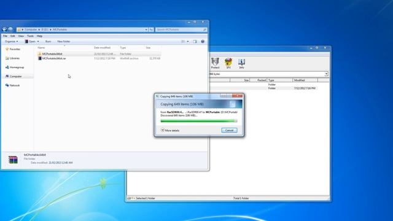
Task: Click the copying progress bar
Action: coord(199,121)
